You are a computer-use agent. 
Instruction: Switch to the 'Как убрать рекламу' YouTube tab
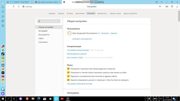48,2
